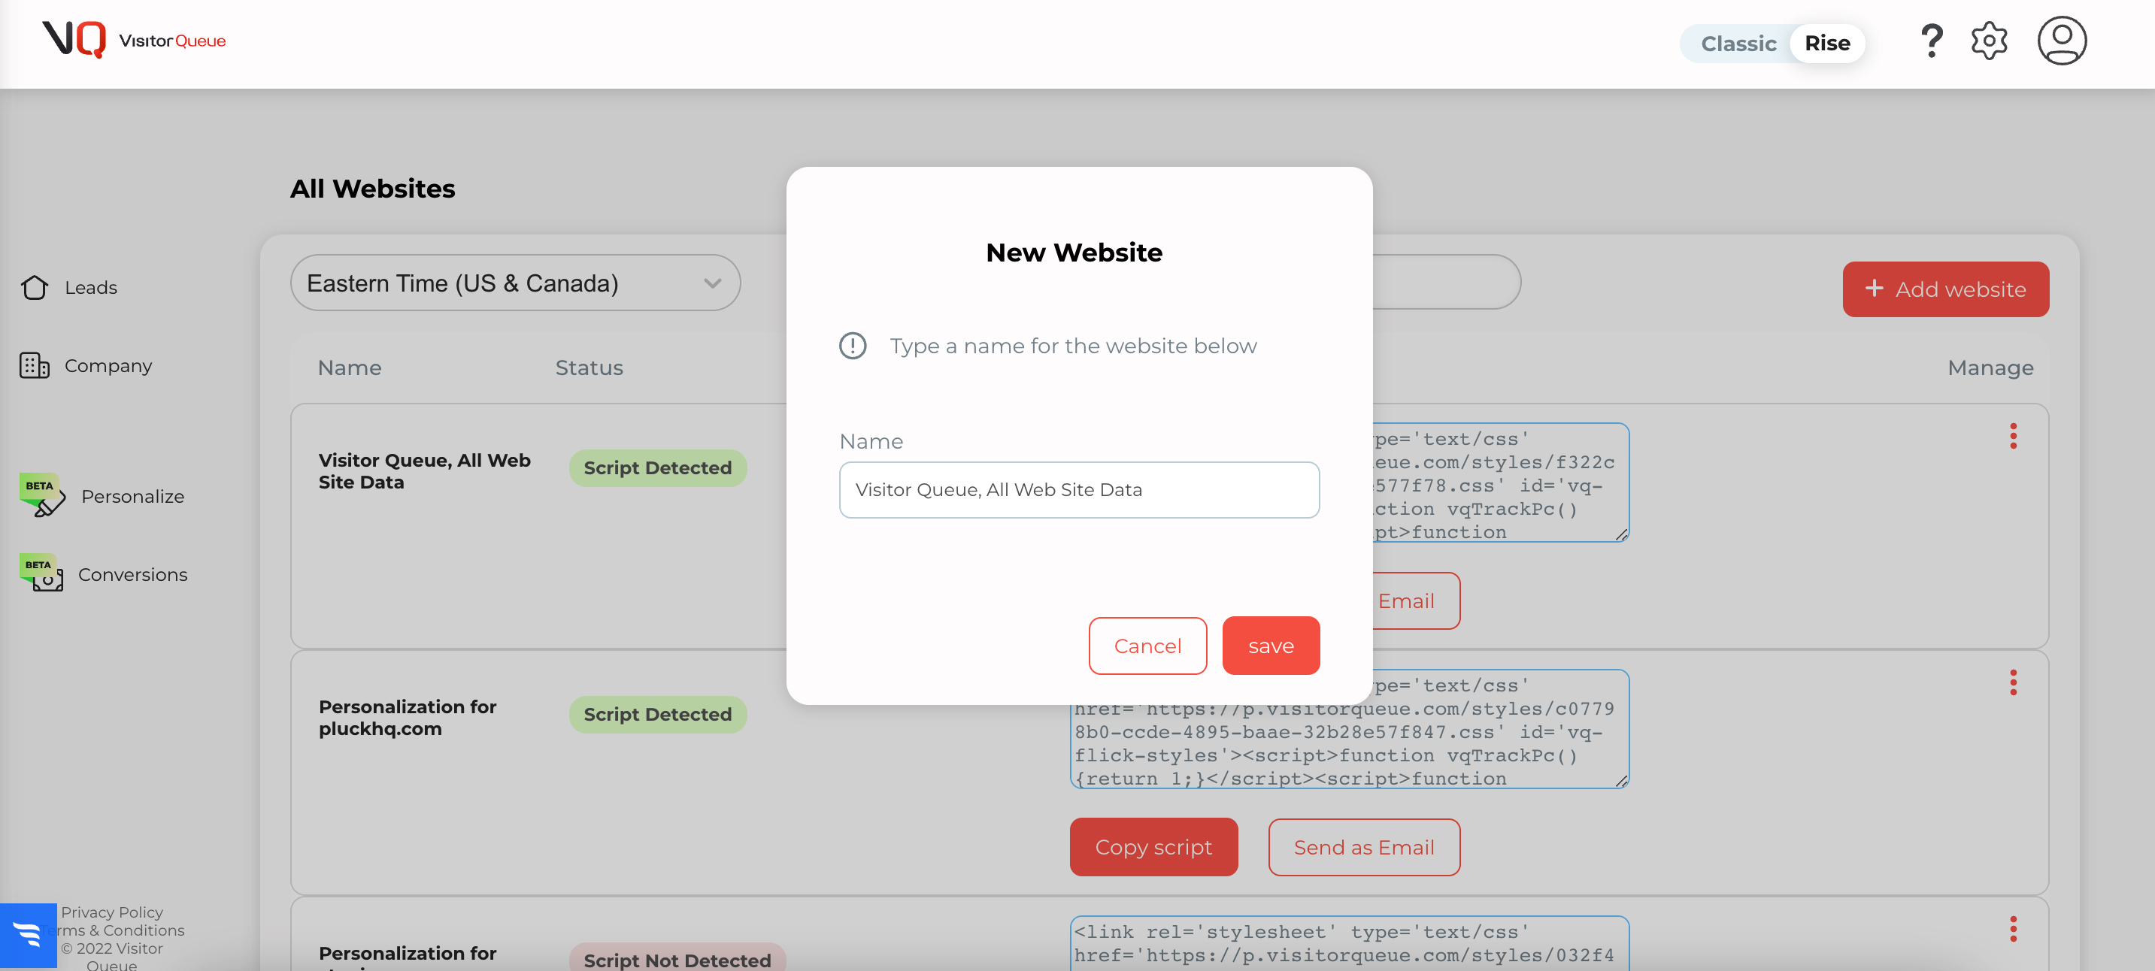Open the Privacy Policy link
Image resolution: width=2155 pixels, height=971 pixels.
click(x=112, y=912)
